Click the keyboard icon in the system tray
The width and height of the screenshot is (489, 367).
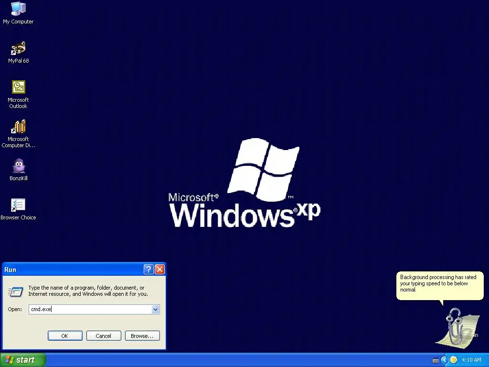click(x=436, y=360)
